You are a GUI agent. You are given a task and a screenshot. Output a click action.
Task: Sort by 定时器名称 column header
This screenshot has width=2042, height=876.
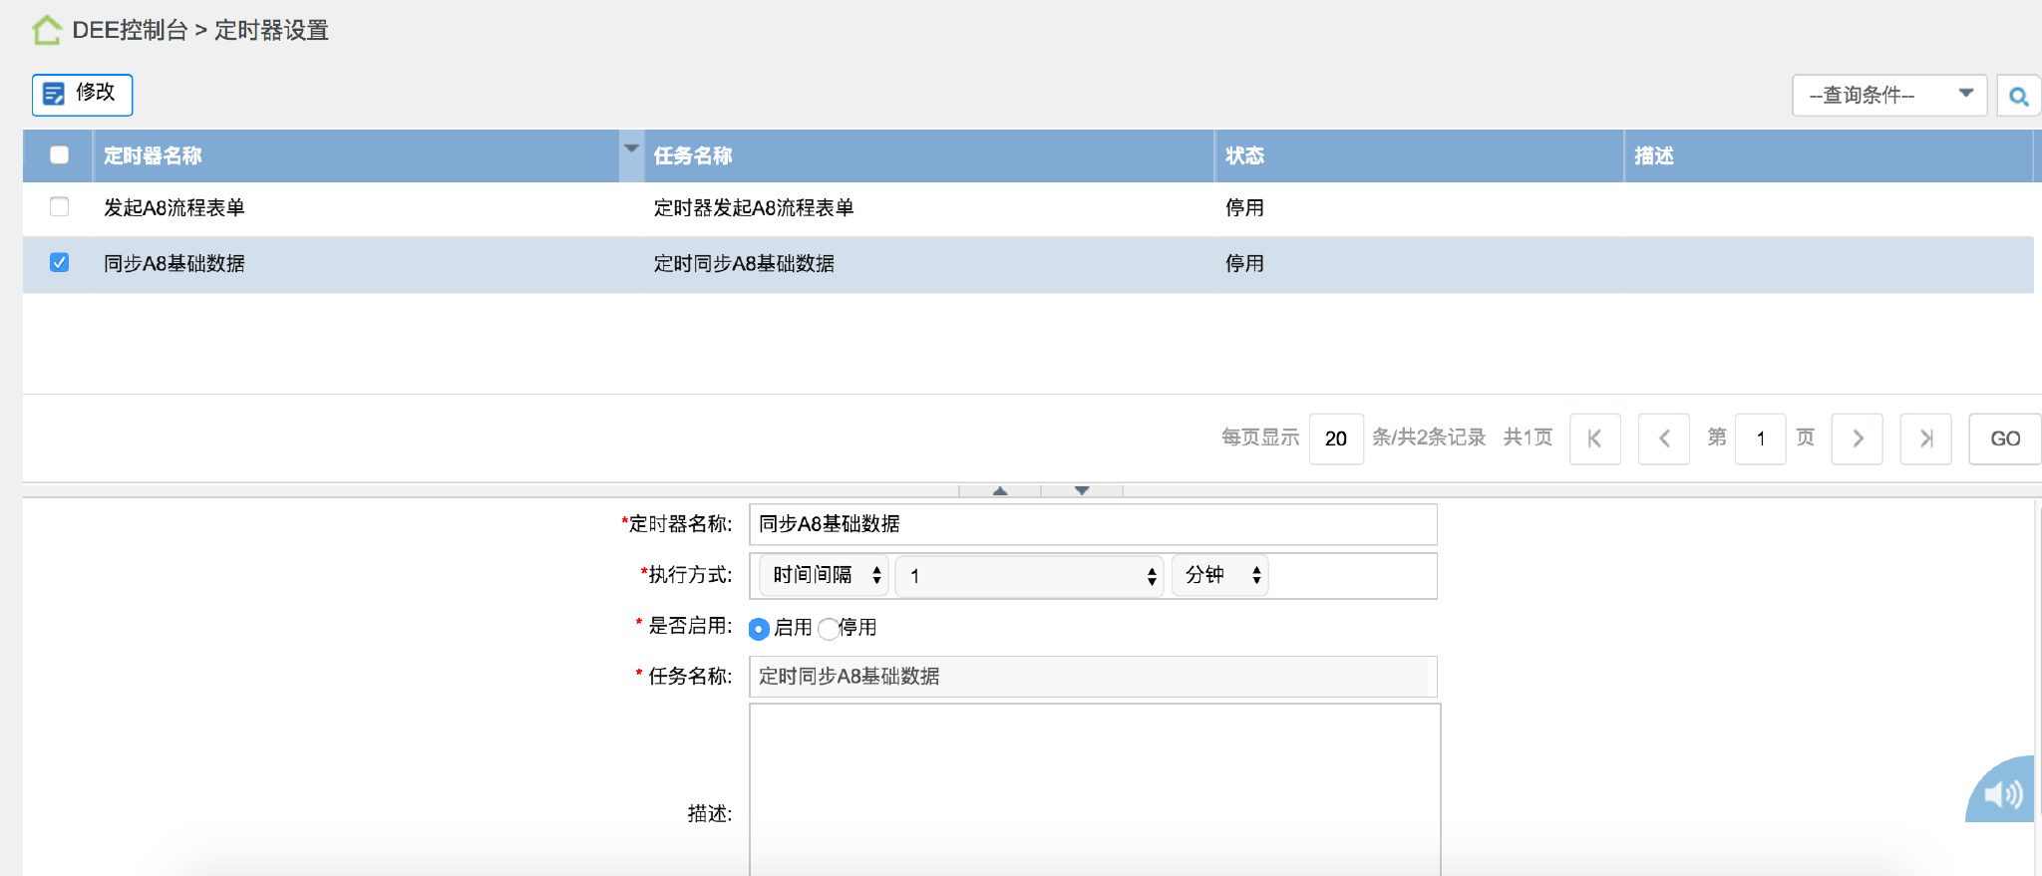154,155
